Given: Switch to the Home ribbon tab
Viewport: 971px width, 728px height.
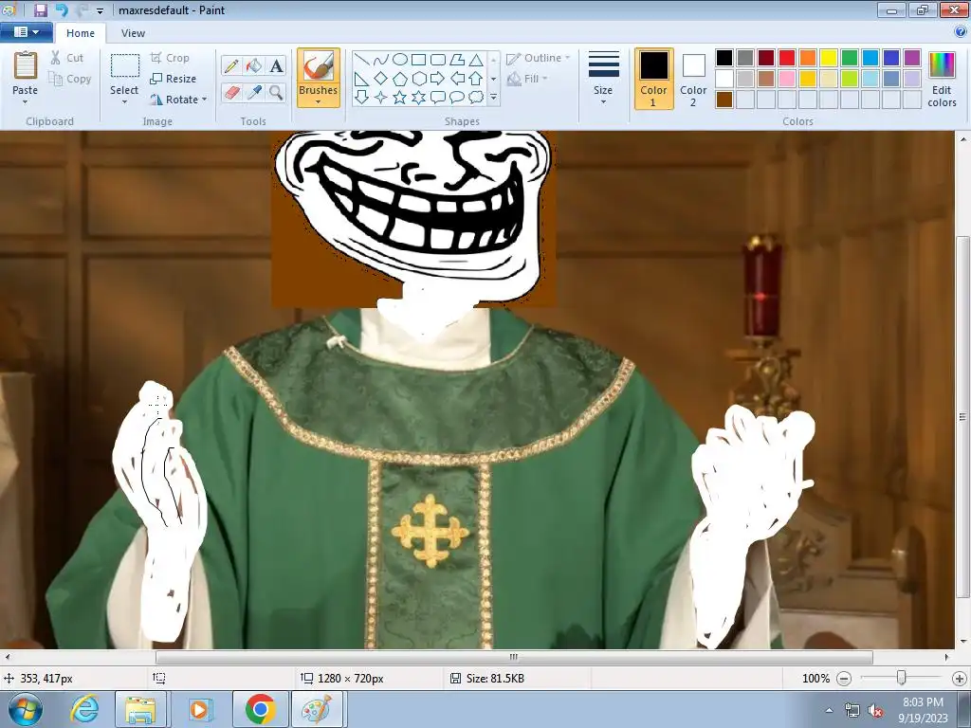Looking at the screenshot, I should coord(81,33).
